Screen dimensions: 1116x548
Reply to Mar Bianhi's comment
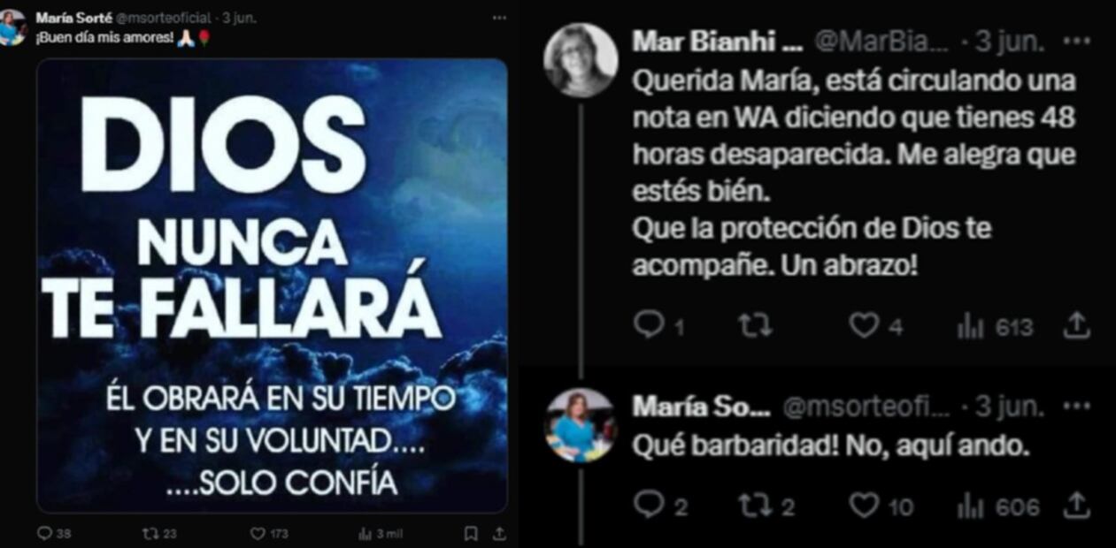(x=659, y=327)
